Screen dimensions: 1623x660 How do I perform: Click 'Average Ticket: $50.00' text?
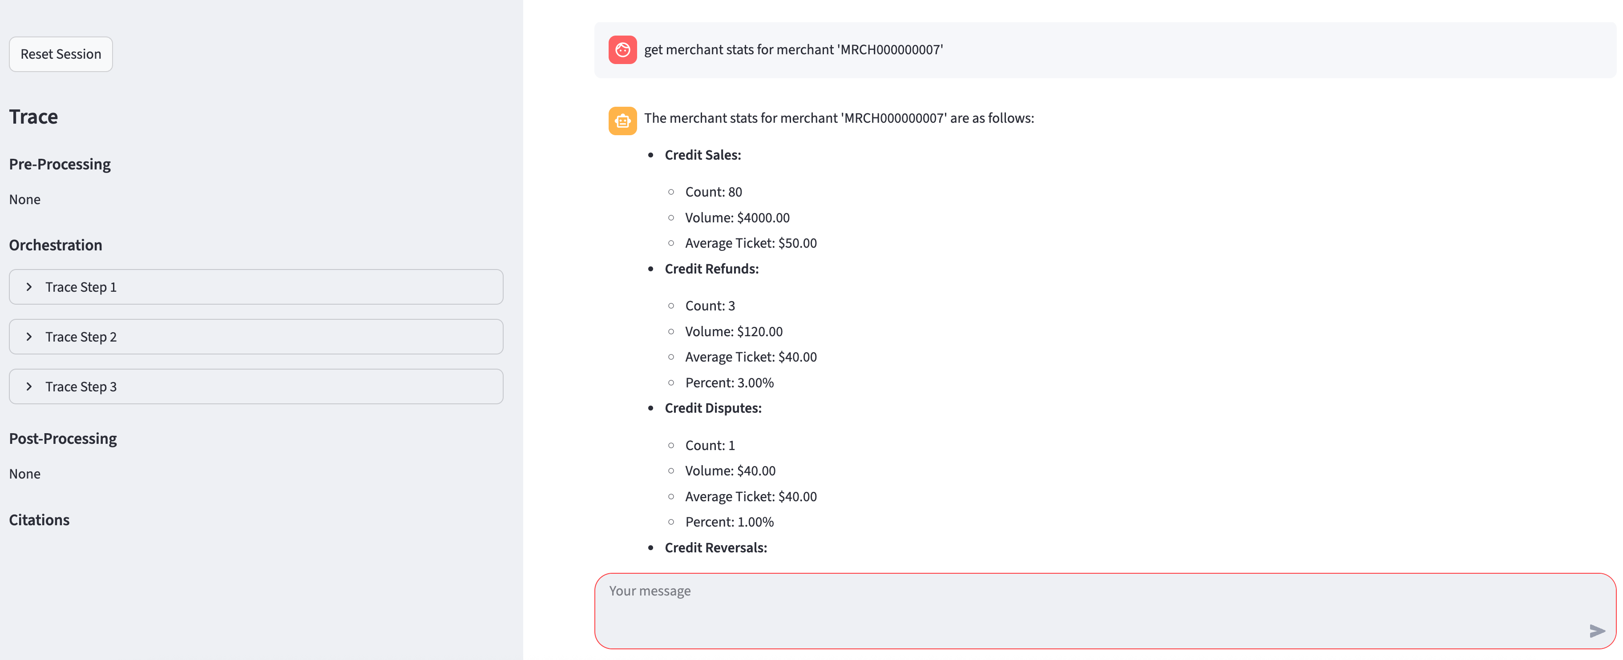coord(751,243)
